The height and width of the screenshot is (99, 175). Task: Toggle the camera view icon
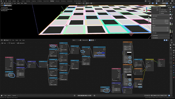coord(149,20)
